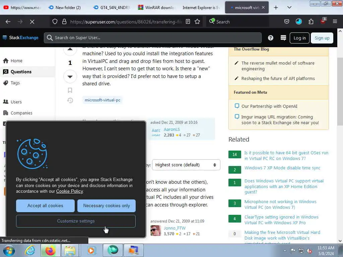Switch to Internet Explorer is tab
The width and height of the screenshot is (343, 257).
(201, 7)
